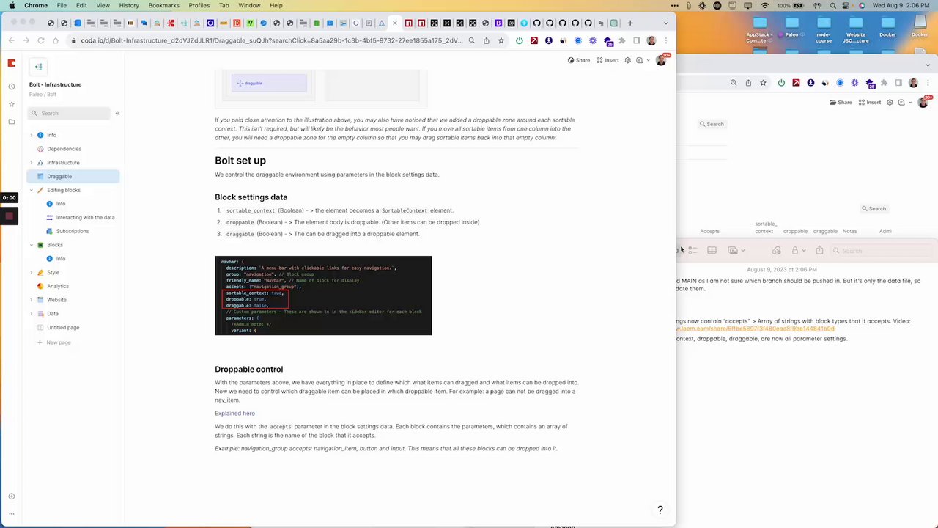
Task: Click the Coda home logo icon
Action: click(x=11, y=64)
